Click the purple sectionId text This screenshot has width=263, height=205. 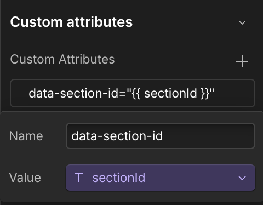click(119, 178)
